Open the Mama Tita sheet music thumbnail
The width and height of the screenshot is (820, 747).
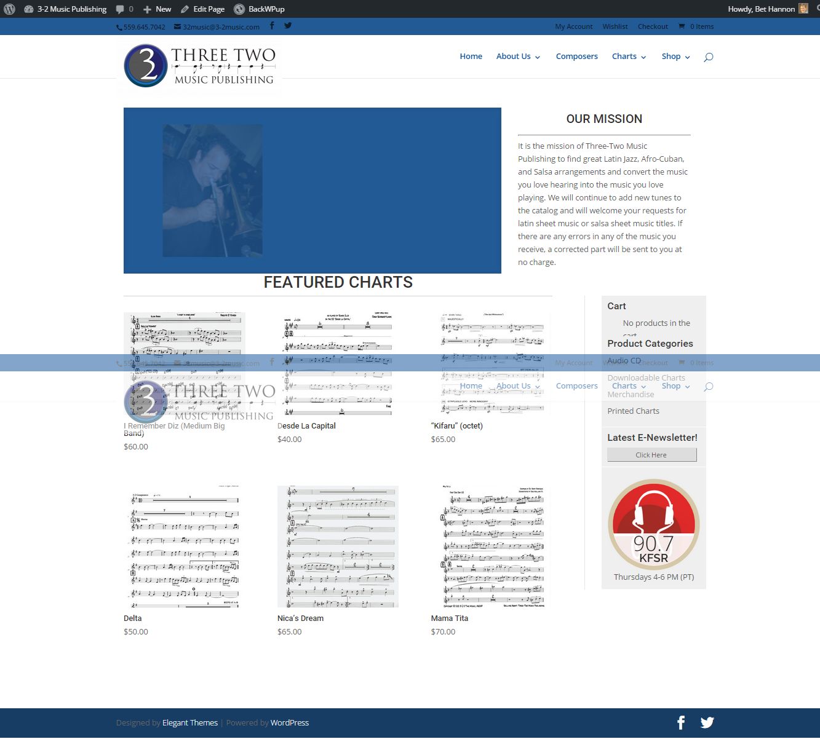pyautogui.click(x=492, y=547)
